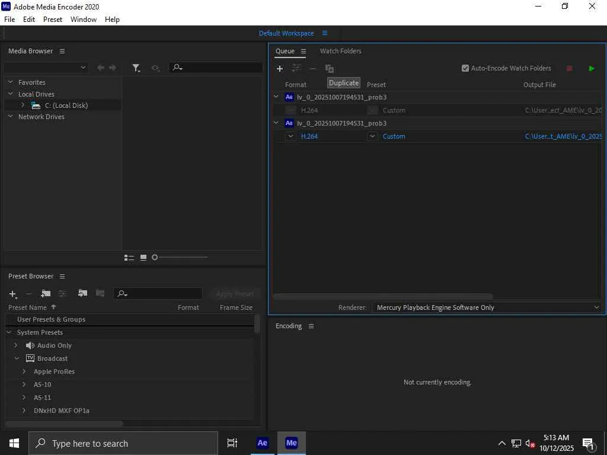Viewport: 607px width, 455px height.
Task: Click the view ingest eye icon in Media Browser
Action: coord(155,68)
